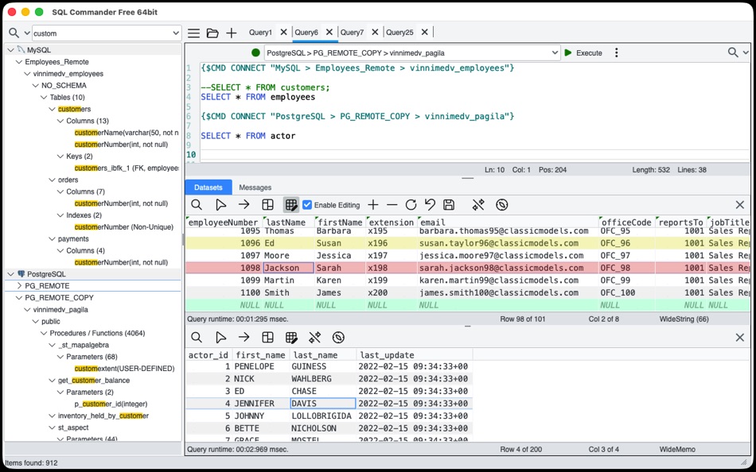
Task: Click the save icon in employees dataset toolbar
Action: pos(449,205)
